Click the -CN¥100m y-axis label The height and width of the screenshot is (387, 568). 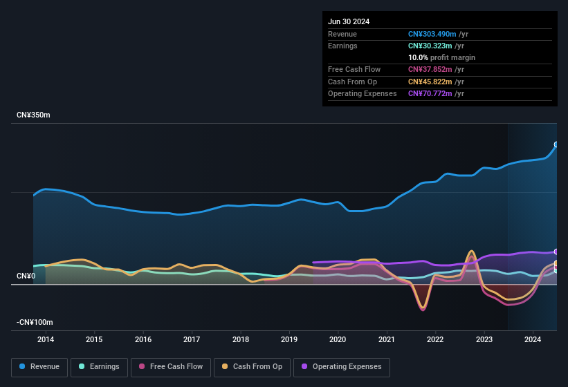[x=35, y=322]
